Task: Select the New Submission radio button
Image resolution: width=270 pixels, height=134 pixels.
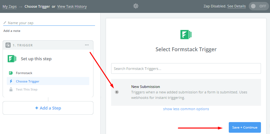Action: 117,92
